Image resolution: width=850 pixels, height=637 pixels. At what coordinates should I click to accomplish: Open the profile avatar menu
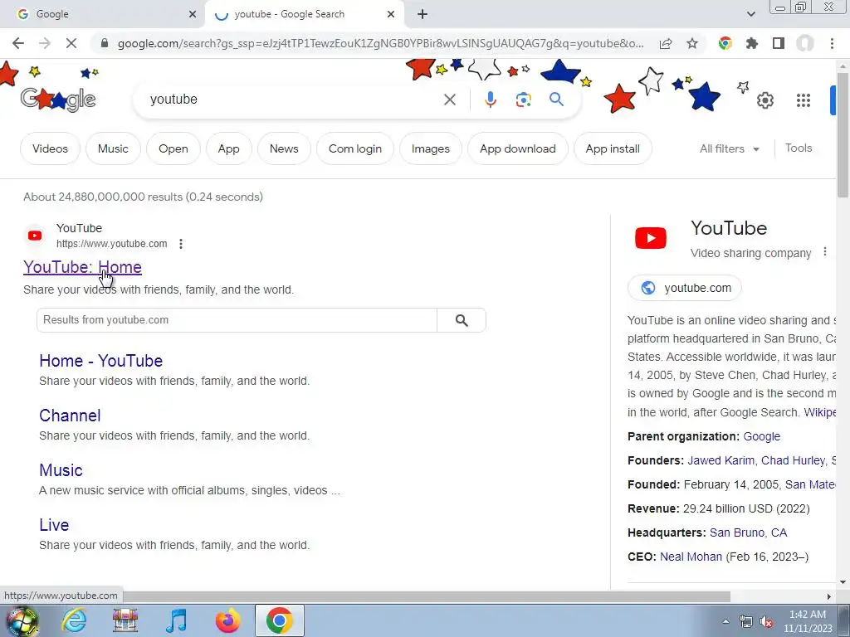[805, 43]
